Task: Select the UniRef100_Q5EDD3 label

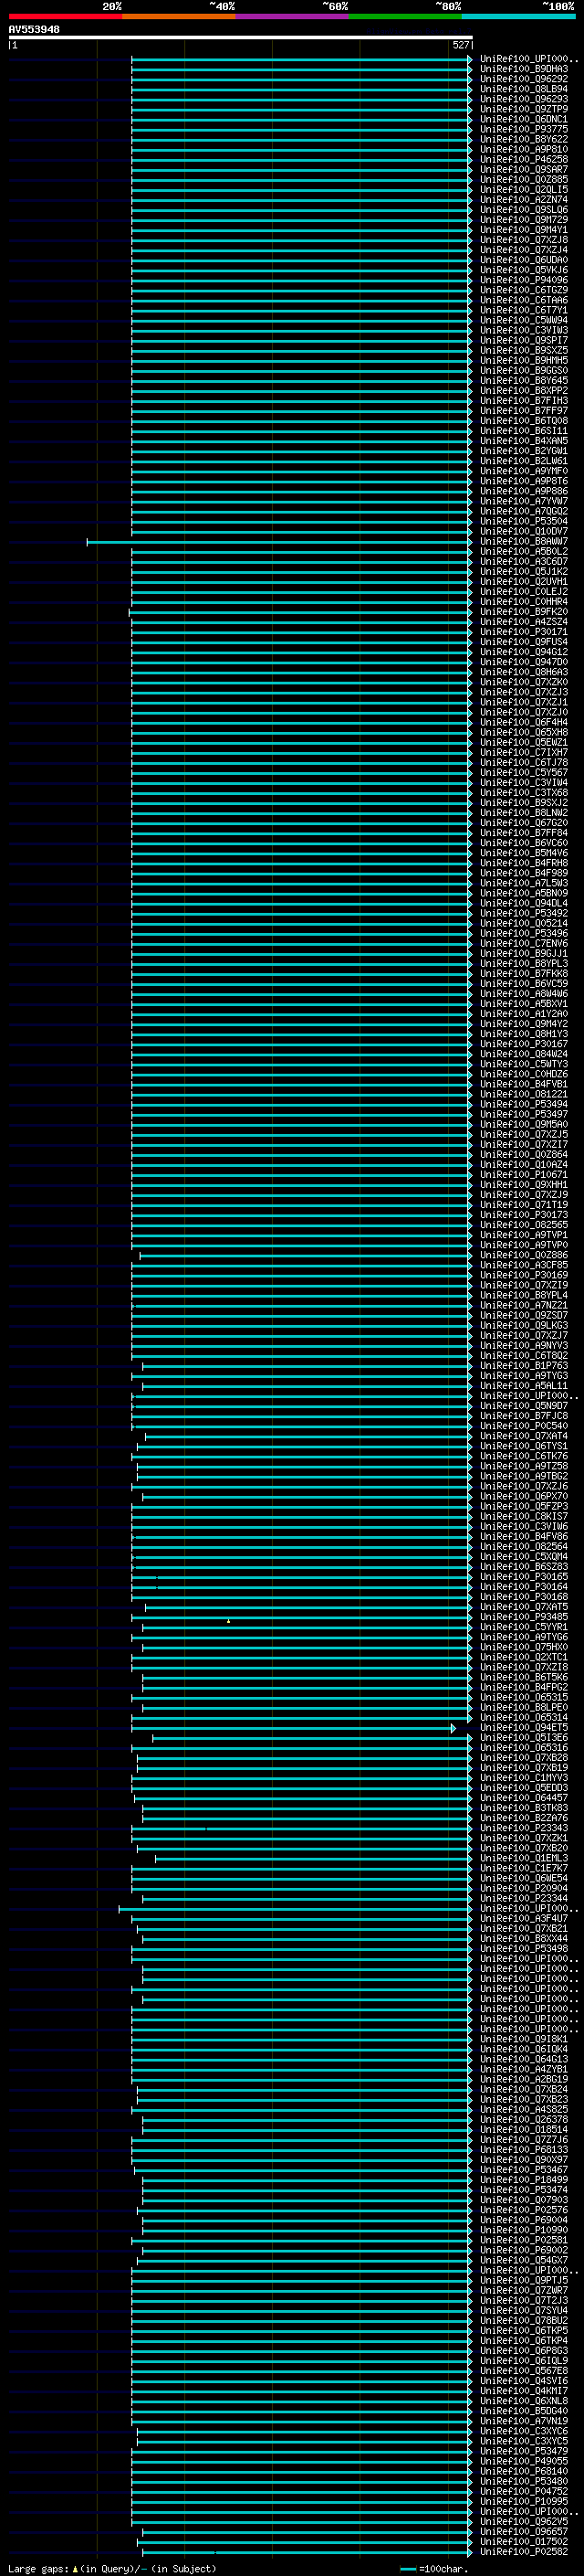Action: 524,1788
